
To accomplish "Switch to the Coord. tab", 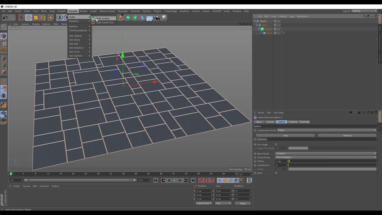I will click(x=270, y=122).
